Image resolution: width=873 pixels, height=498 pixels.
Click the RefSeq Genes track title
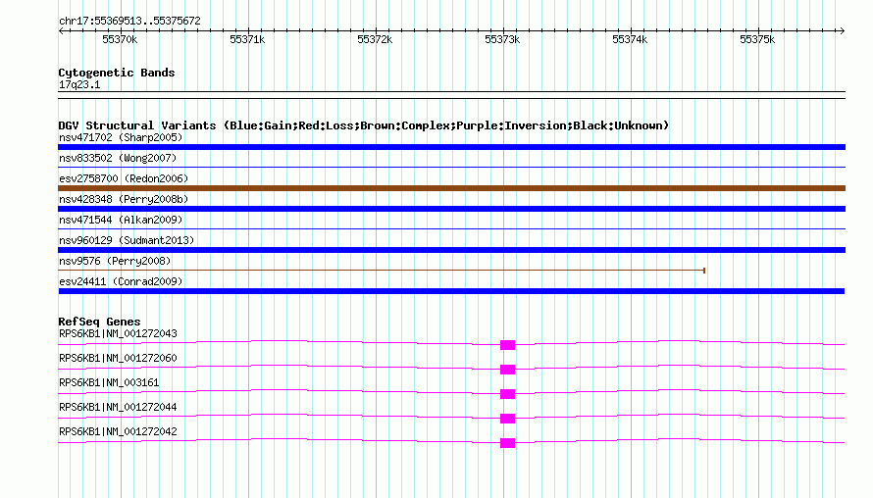coord(99,322)
